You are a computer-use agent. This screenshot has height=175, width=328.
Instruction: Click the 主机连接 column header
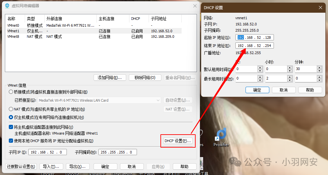point(113,19)
